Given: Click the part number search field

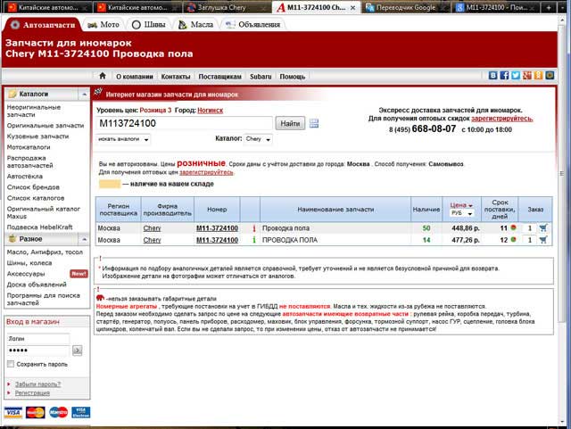Looking at the screenshot, I should (185, 123).
